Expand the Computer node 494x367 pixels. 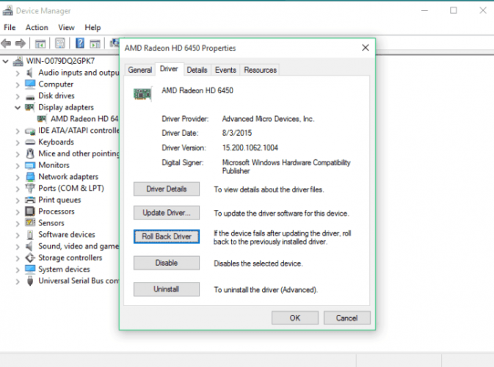18,84
